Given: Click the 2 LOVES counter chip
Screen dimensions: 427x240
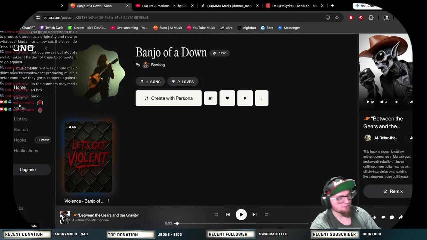Looking at the screenshot, I should pyautogui.click(x=183, y=82).
